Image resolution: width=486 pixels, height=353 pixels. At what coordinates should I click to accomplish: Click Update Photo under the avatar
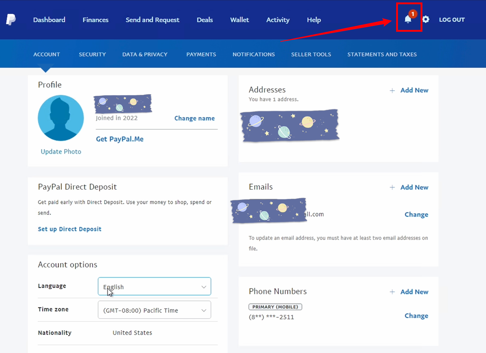coord(61,151)
